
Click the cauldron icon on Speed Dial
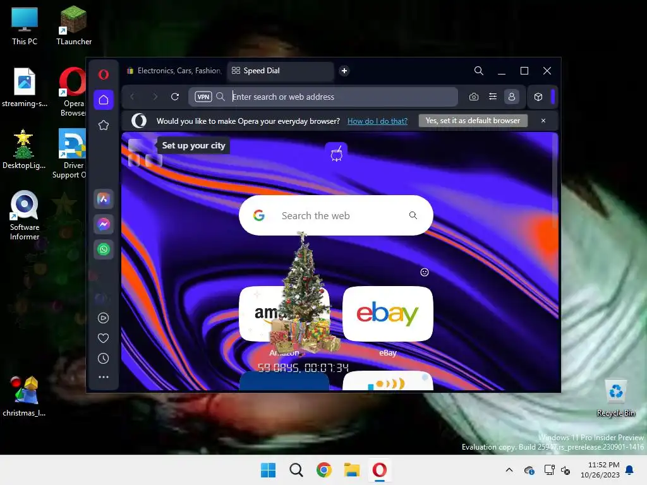336,154
